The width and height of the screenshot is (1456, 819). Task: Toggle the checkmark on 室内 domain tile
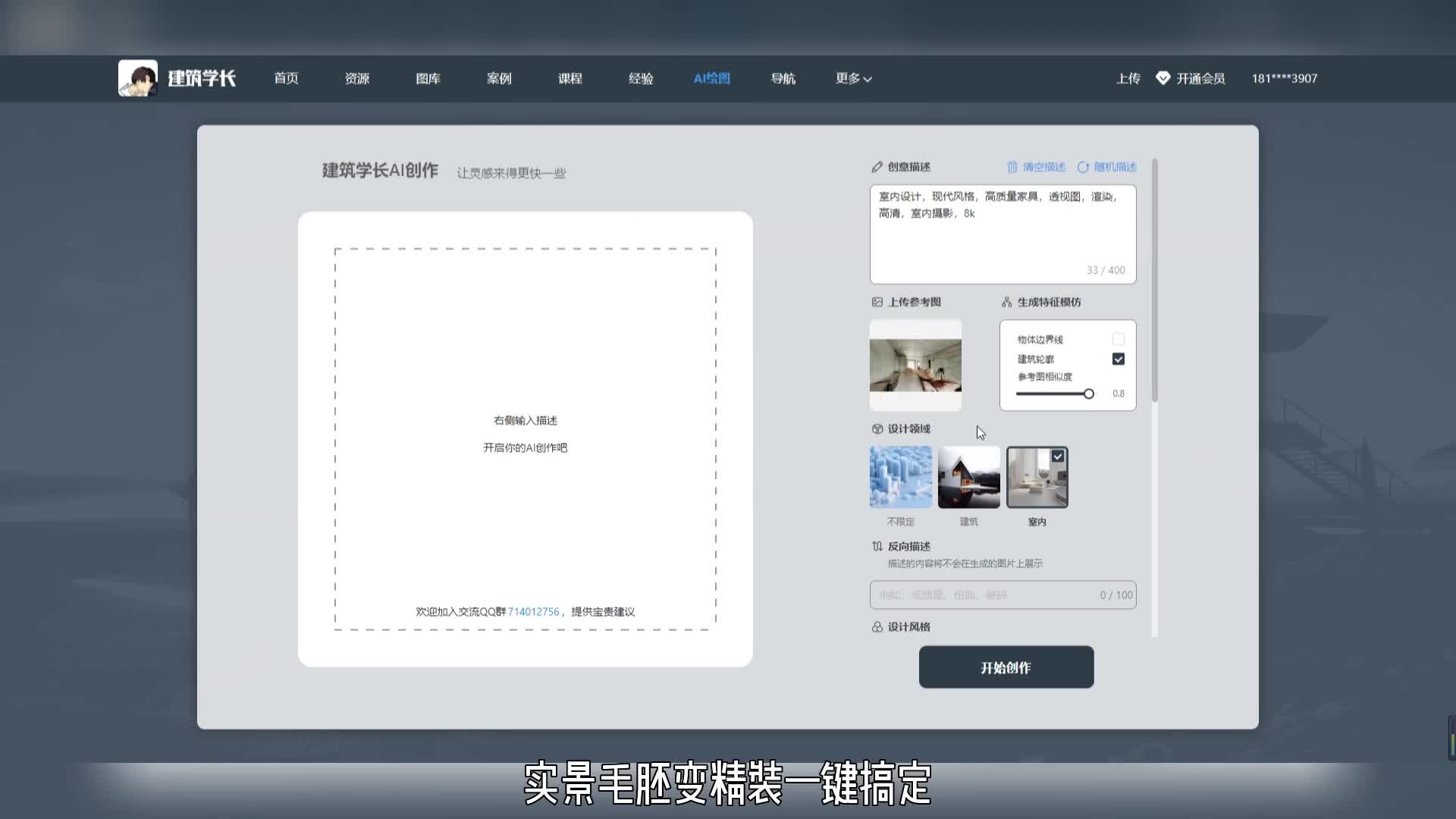tap(1058, 456)
